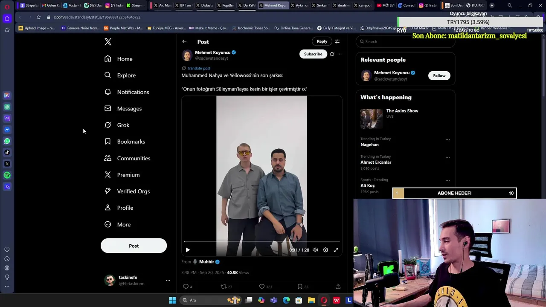Image resolution: width=546 pixels, height=307 pixels.
Task: Click the reply comment icon under post
Action: [186, 287]
